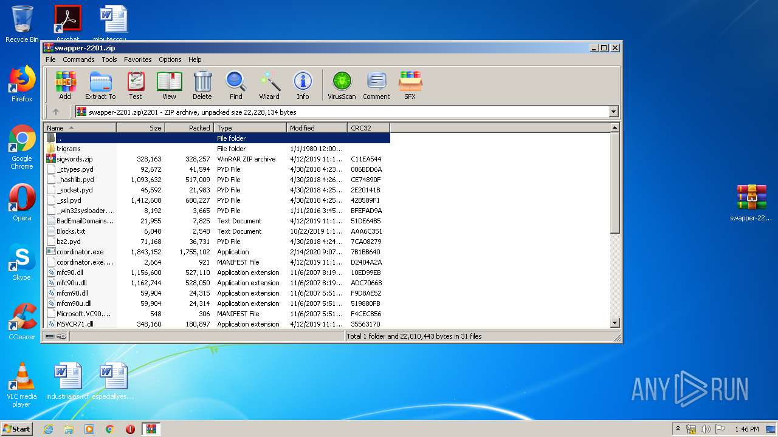This screenshot has width=778, height=437.
Task: Launch the Wizard tool
Action: [x=269, y=86]
